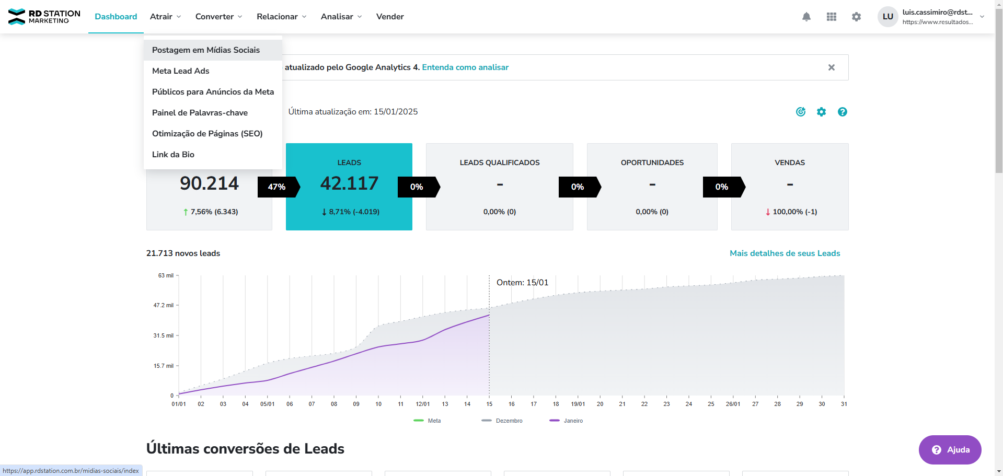Toggle the Meta series in chart legend

coord(428,421)
